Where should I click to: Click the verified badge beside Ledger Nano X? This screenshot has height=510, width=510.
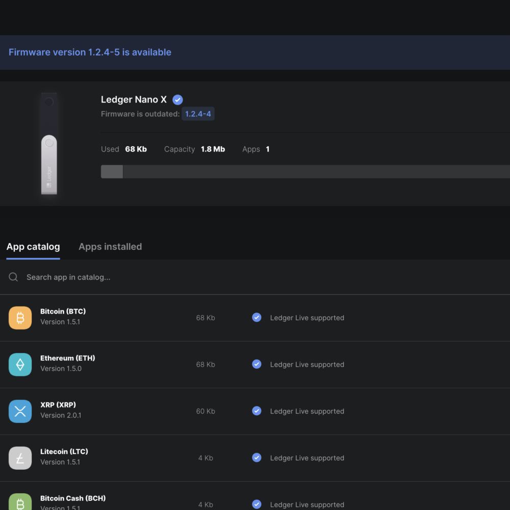tap(177, 100)
